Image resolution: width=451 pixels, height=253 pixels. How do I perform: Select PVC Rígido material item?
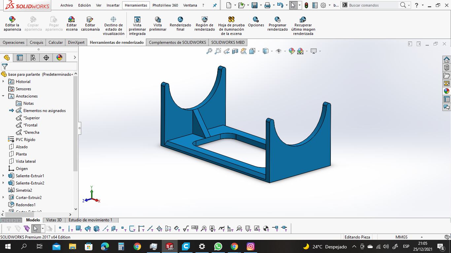click(x=25, y=139)
